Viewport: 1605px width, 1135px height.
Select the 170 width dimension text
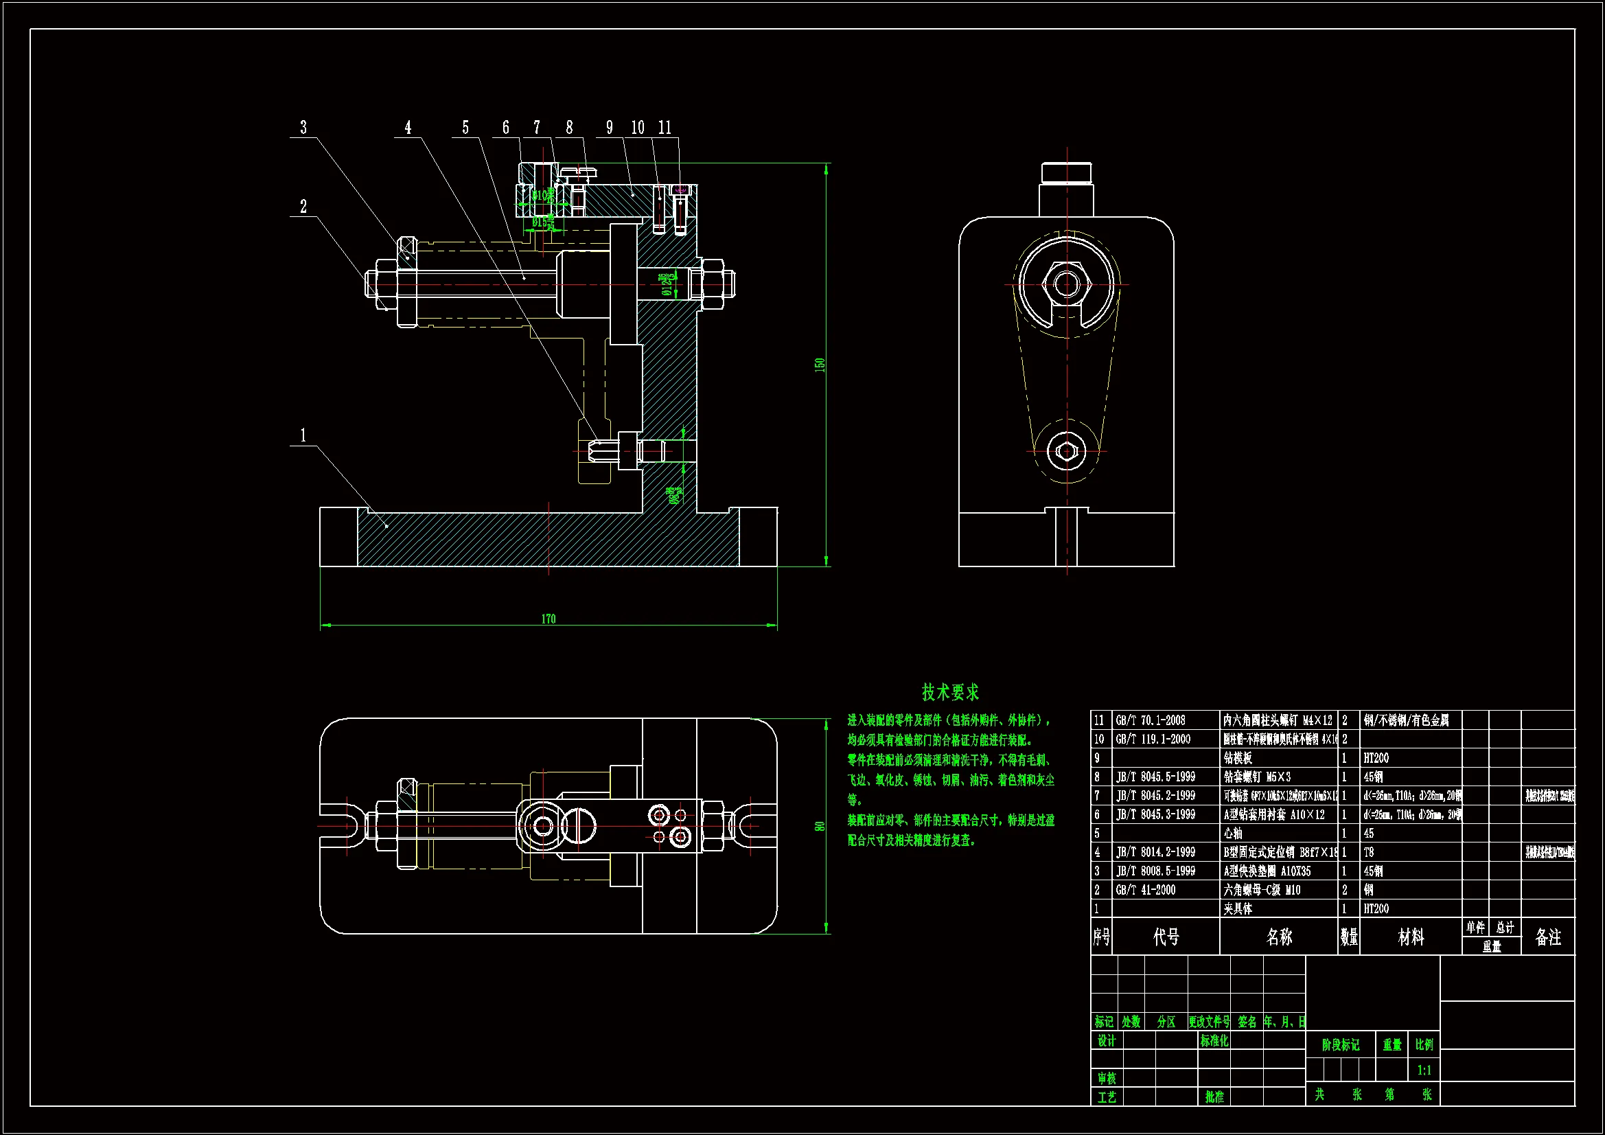coord(548,619)
